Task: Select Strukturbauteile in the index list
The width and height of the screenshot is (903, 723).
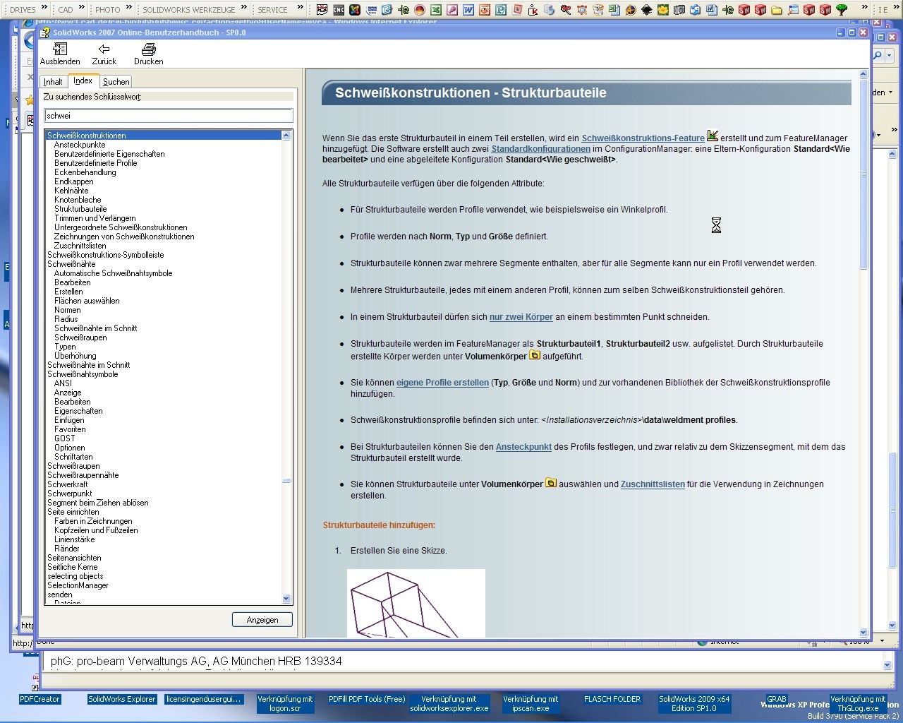Action: click(80, 209)
